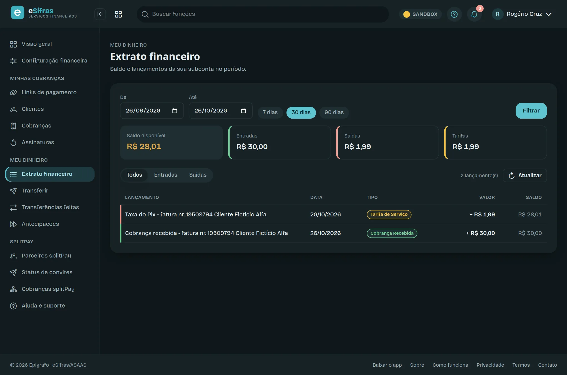Click the user avatar R

point(498,14)
